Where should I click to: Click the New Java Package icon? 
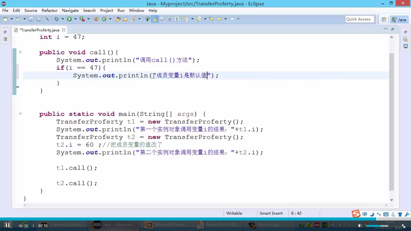pos(96,19)
